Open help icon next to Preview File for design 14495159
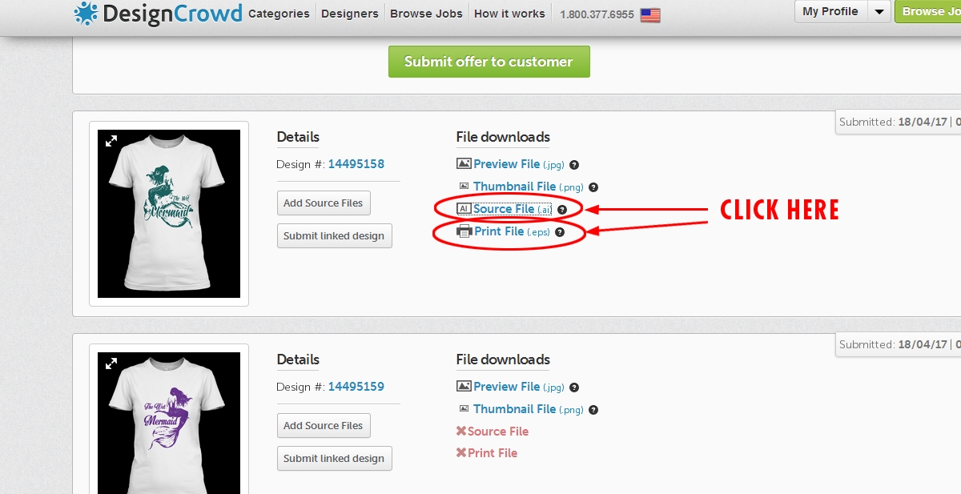Image resolution: width=961 pixels, height=494 pixels. (x=575, y=388)
